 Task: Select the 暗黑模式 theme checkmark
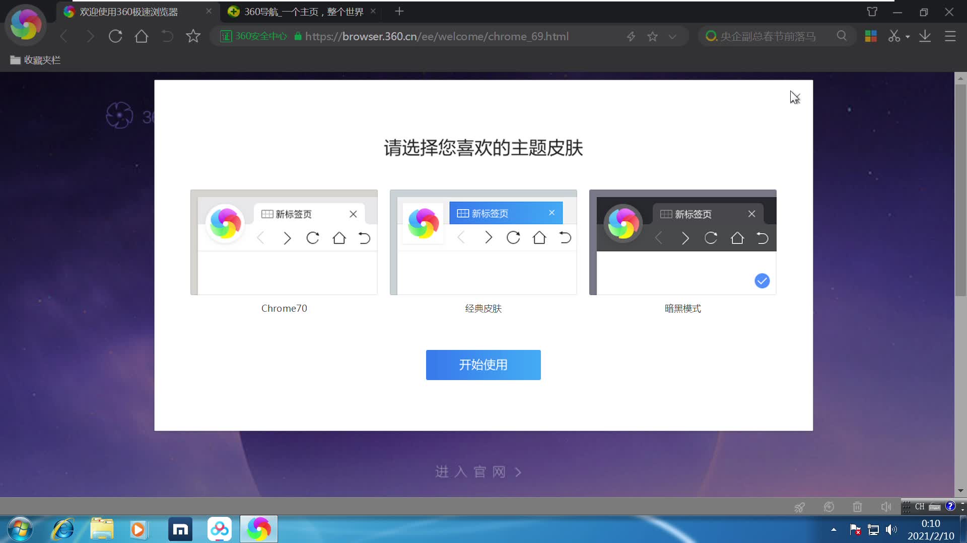762,281
